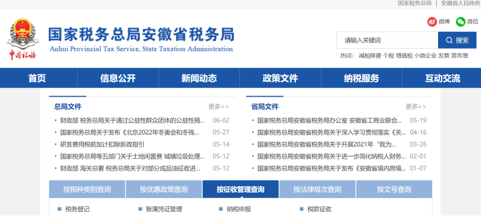Click the icon beside 纳税申报
Viewport: 481px width, 216px height.
point(221,209)
